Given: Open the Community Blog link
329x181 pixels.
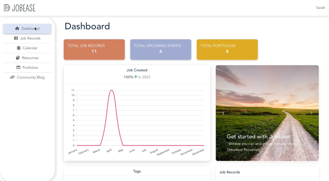Looking at the screenshot, I should point(30,77).
